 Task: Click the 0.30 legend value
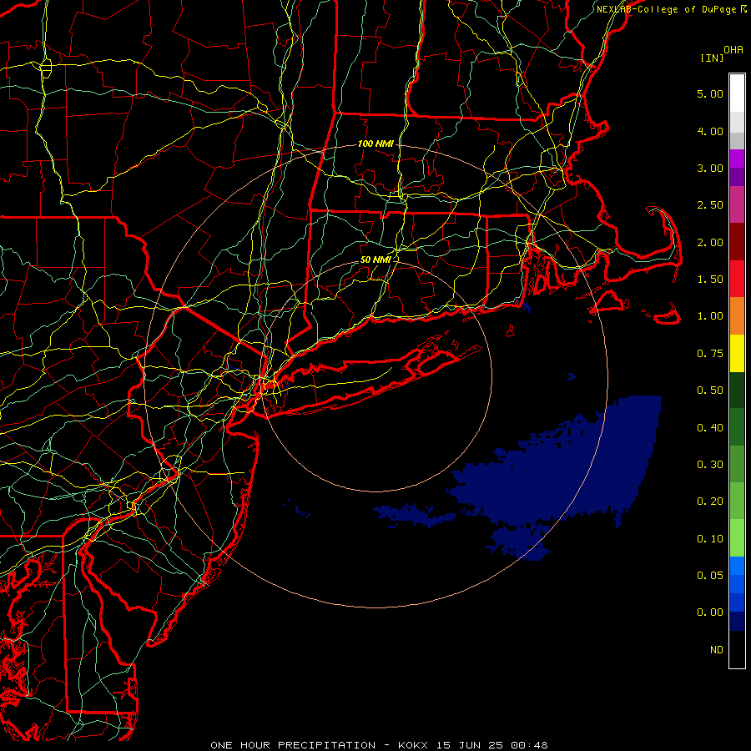[710, 465]
